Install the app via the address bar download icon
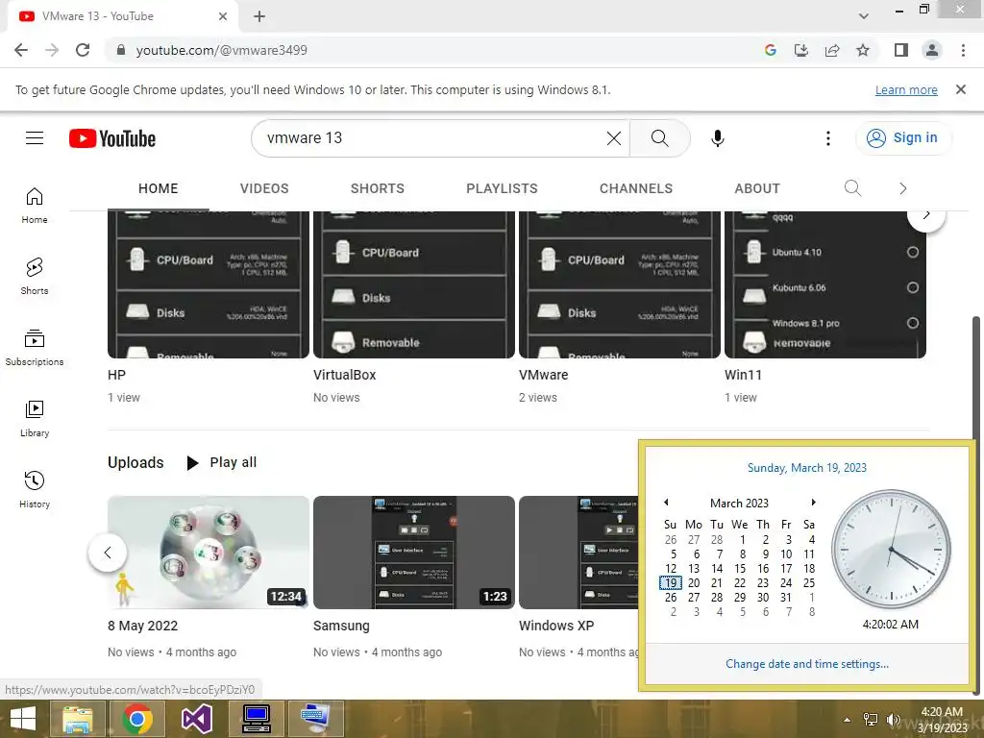This screenshot has height=738, width=984. [801, 50]
